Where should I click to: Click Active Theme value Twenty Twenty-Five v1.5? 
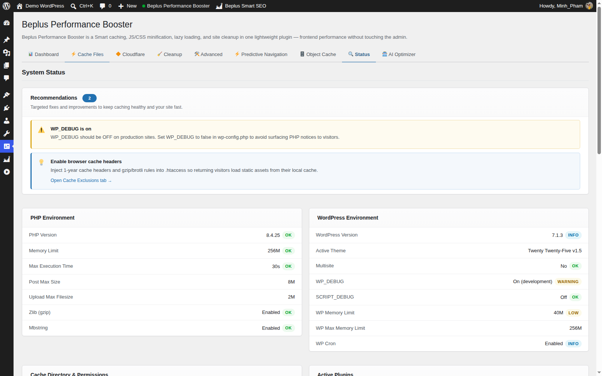click(555, 251)
